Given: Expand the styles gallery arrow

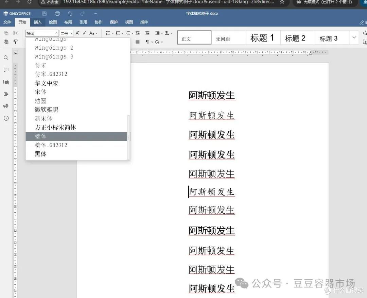Looking at the screenshot, I should pyautogui.click(x=354, y=37).
